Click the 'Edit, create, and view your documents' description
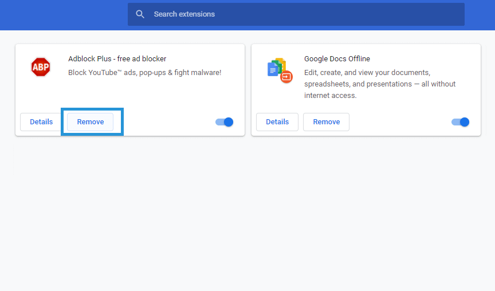Screen dimensions: 495x291 [380, 84]
